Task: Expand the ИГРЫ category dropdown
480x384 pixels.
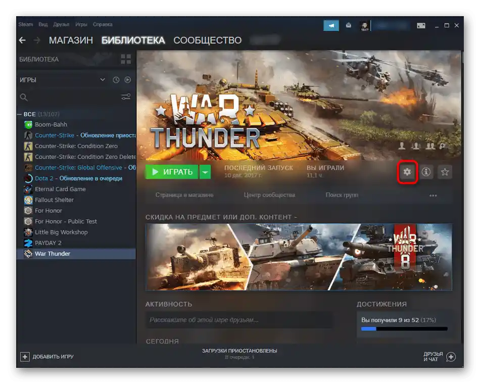Action: pyautogui.click(x=103, y=80)
